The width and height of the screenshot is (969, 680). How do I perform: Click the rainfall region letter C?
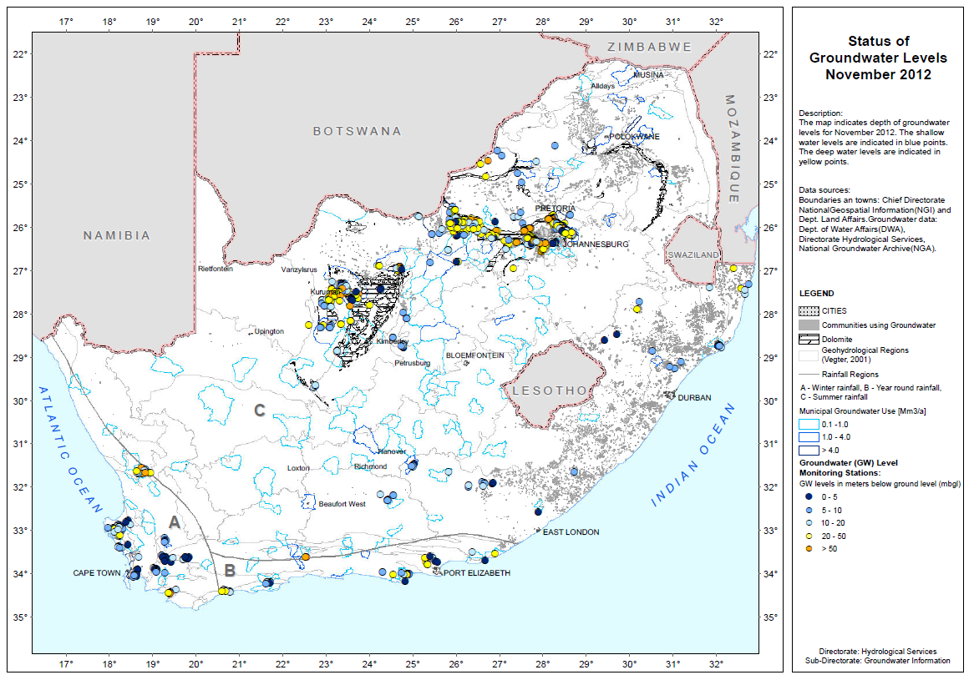tap(260, 411)
